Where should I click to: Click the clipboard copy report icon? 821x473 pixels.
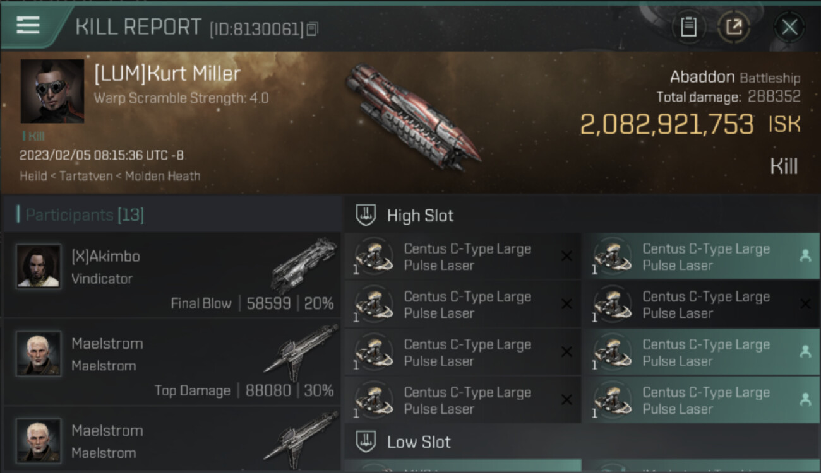click(688, 27)
